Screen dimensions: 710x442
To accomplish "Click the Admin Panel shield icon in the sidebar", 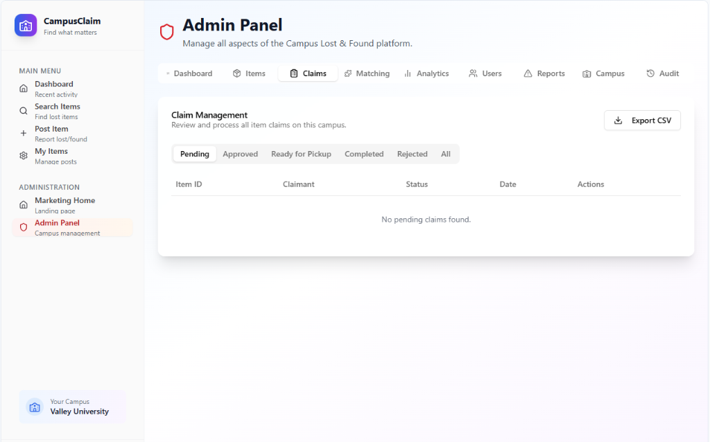I will [x=24, y=227].
